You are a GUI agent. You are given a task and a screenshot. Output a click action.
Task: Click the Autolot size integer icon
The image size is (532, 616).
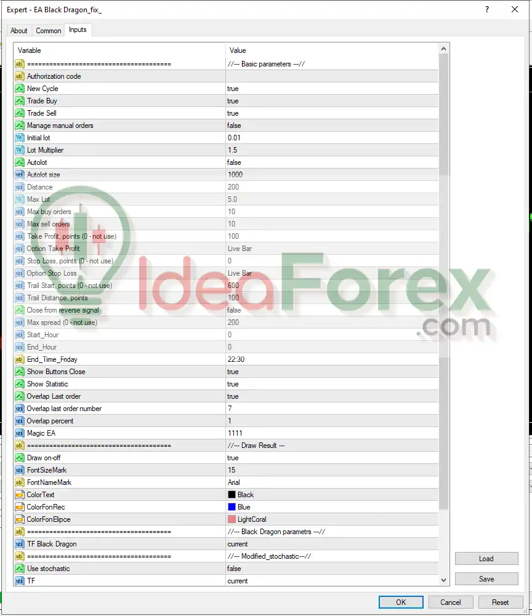20,175
